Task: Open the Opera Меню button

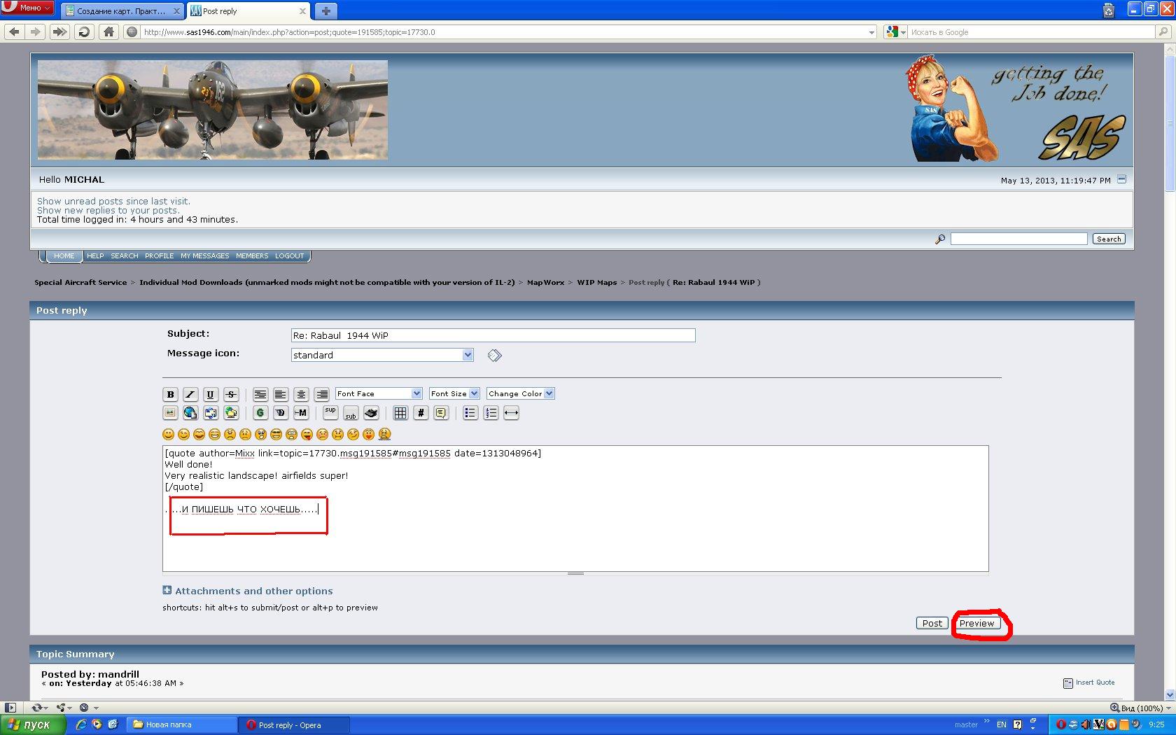Action: coord(27,8)
